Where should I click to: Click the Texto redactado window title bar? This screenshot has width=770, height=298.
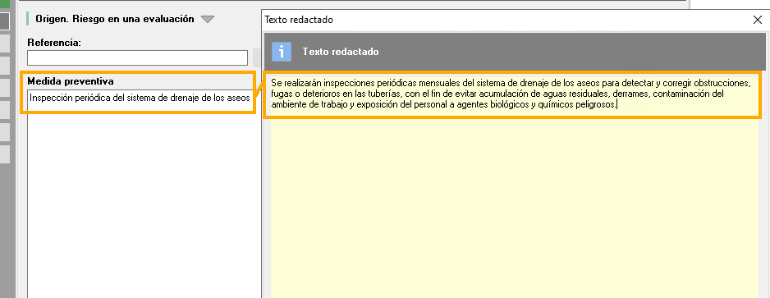(506, 20)
